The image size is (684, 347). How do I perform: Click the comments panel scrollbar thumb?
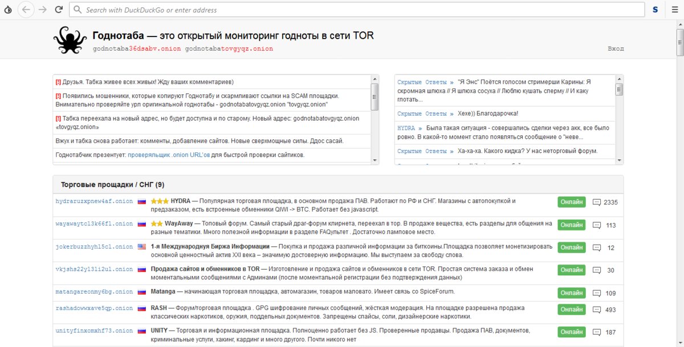pos(619,89)
